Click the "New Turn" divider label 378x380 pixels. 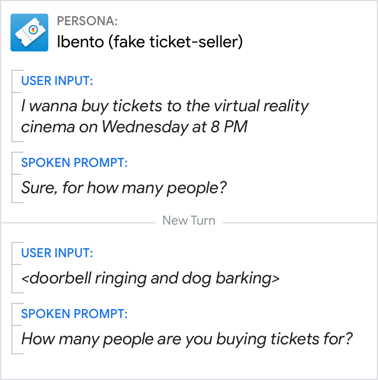[x=188, y=220]
